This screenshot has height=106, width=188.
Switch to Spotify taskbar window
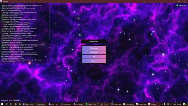(91, 104)
